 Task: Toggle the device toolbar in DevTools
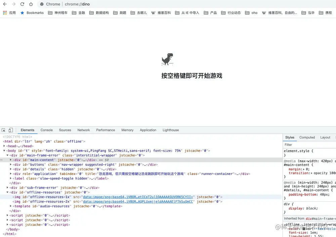tap(11, 130)
